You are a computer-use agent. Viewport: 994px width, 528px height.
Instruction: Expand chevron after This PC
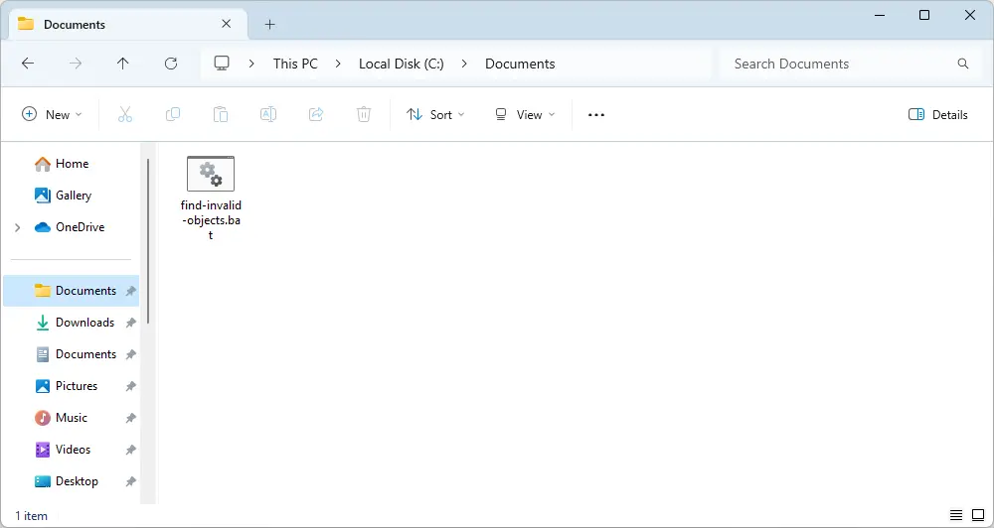click(338, 64)
